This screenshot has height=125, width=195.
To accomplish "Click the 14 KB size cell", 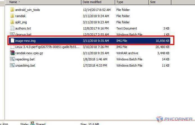I will coord(165,59).
